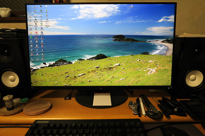Select the yellow folder icon in top row
The height and width of the screenshot is (136, 205).
coord(46,6)
